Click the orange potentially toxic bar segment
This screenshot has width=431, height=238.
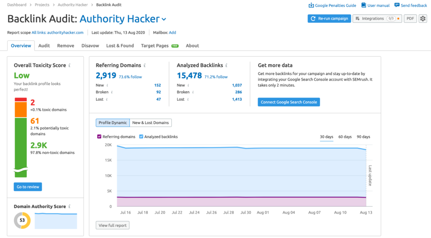point(21,110)
